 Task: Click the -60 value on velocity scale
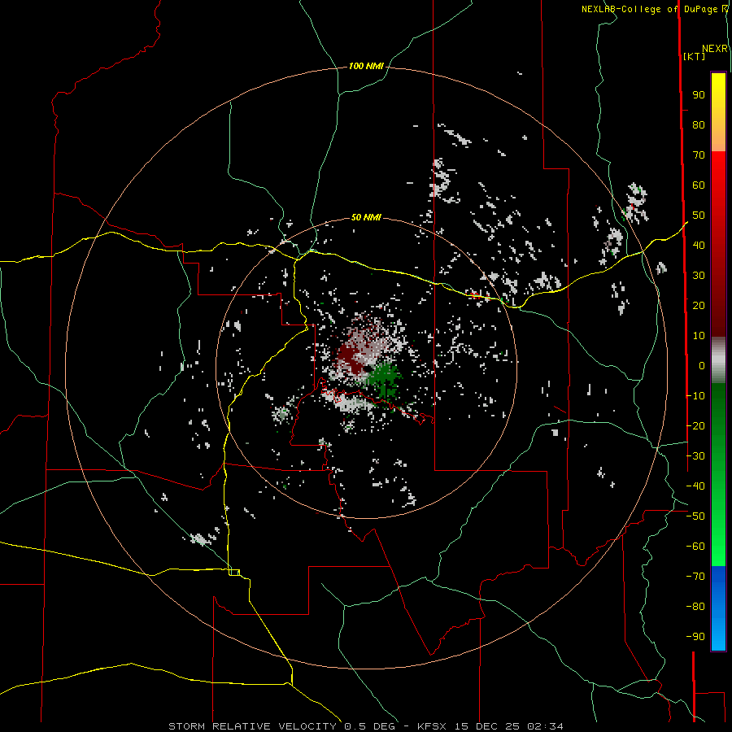click(695, 547)
